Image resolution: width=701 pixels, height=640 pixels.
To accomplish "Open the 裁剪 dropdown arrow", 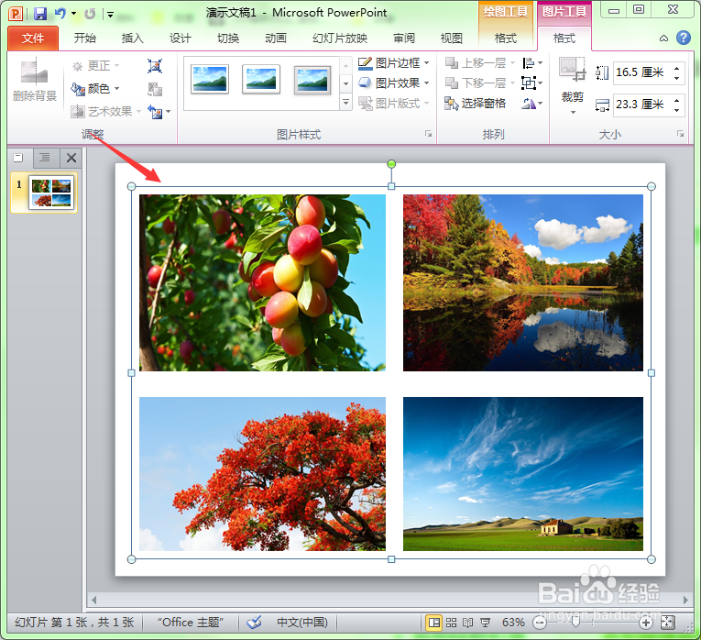I will pyautogui.click(x=573, y=112).
